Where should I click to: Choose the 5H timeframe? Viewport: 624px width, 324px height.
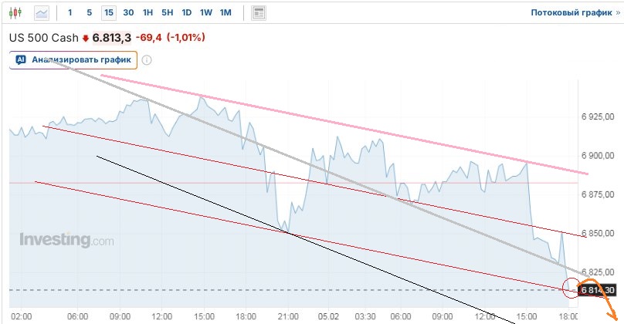[167, 12]
